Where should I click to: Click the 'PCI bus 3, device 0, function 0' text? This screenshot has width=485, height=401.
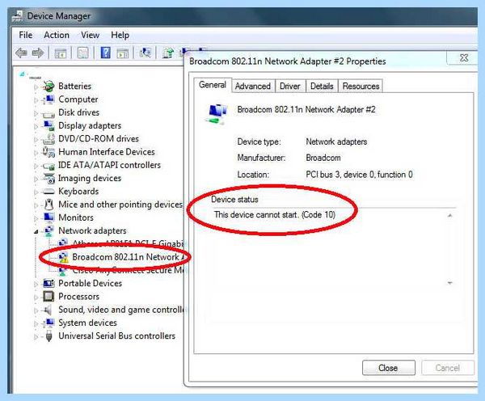coord(359,175)
